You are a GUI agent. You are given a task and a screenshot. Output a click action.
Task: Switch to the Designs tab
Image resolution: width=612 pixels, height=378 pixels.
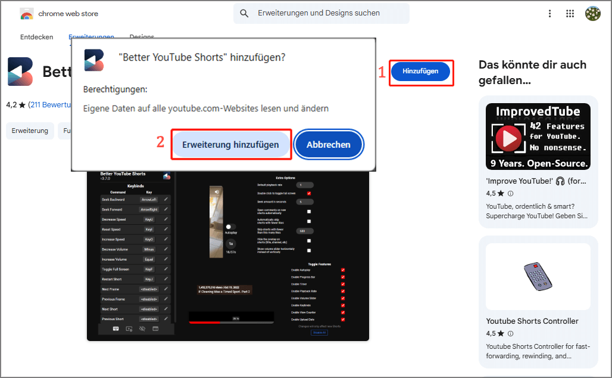[142, 36]
